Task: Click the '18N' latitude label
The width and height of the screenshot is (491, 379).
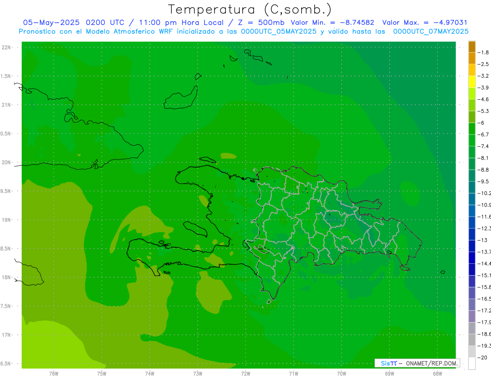Action: [x=6, y=277]
